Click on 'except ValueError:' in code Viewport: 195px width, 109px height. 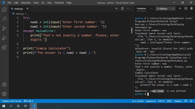pos(39,31)
